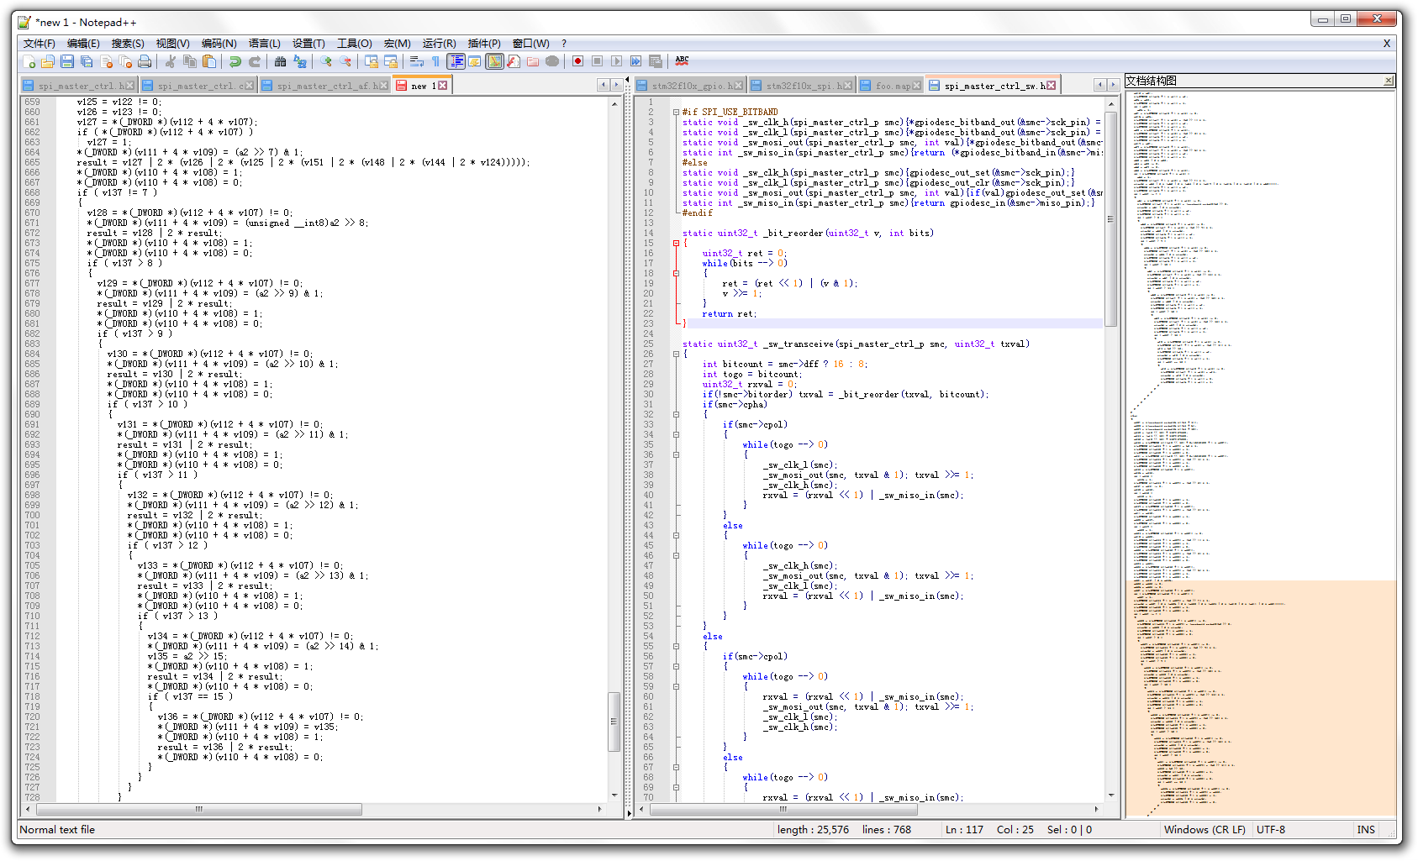
Task: Click synchronize vertical scrolling icon
Action: coord(371,61)
